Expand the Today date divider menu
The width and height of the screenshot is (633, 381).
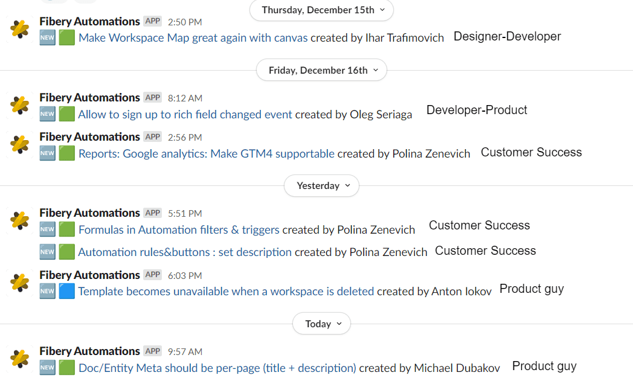[x=321, y=324]
